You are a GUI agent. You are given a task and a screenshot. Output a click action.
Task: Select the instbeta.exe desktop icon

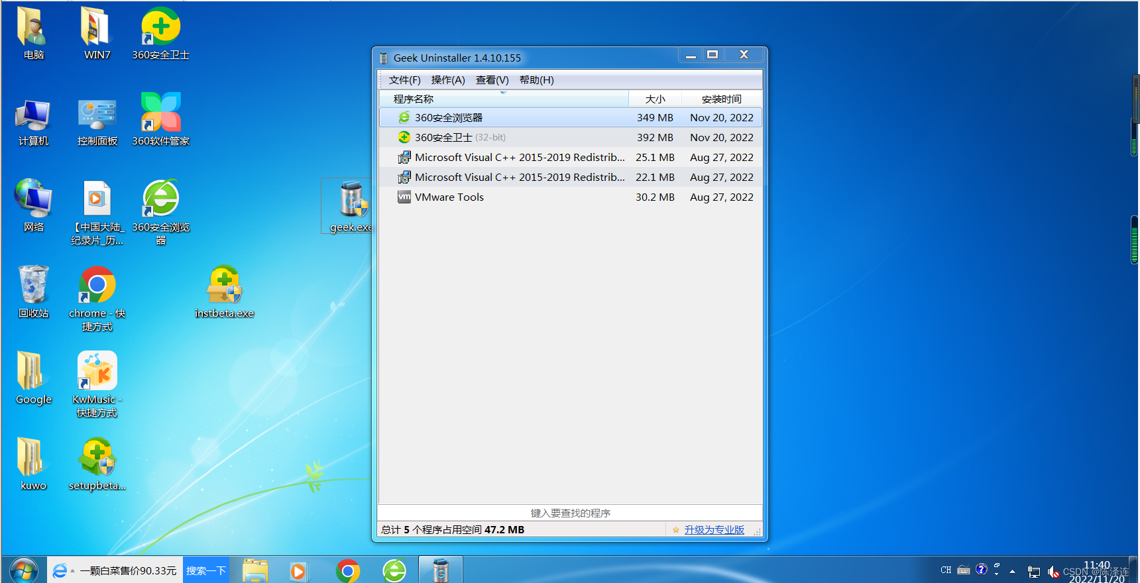tap(224, 291)
